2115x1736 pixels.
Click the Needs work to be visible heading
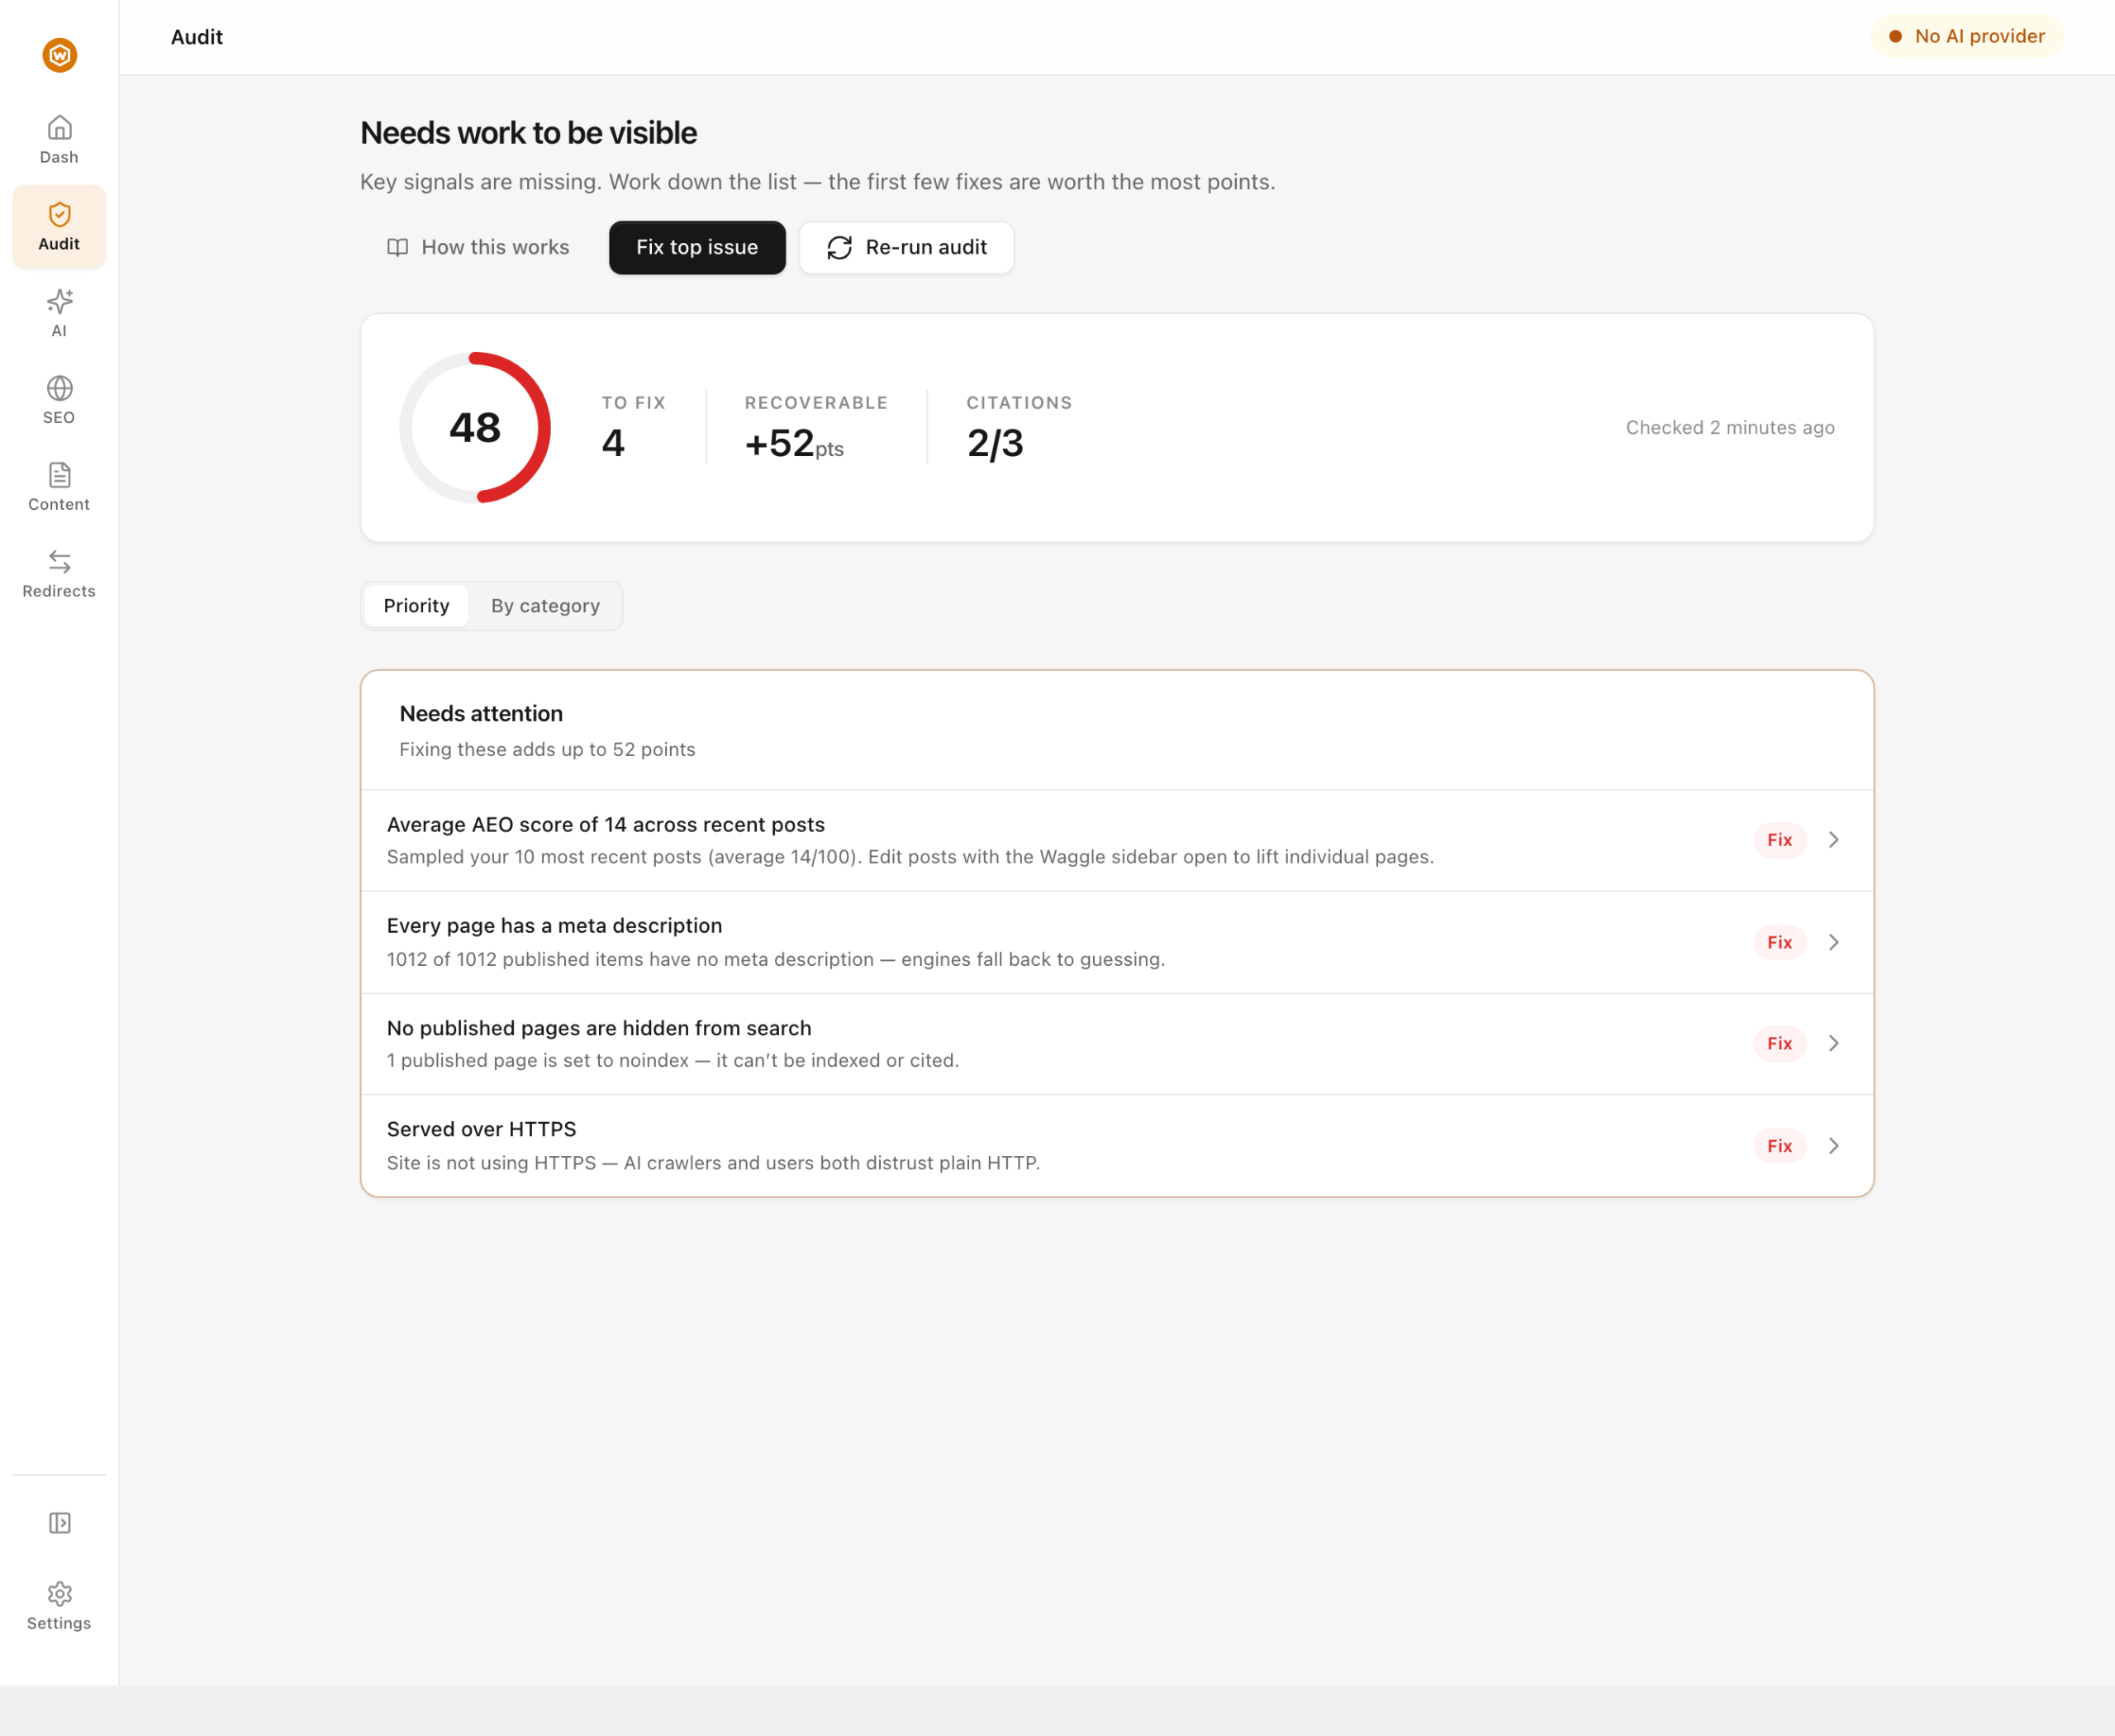point(528,133)
